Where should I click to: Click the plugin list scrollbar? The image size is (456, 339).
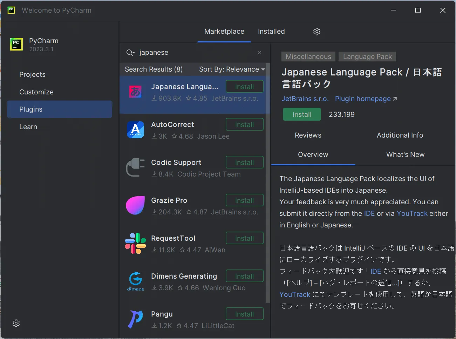point(268,182)
